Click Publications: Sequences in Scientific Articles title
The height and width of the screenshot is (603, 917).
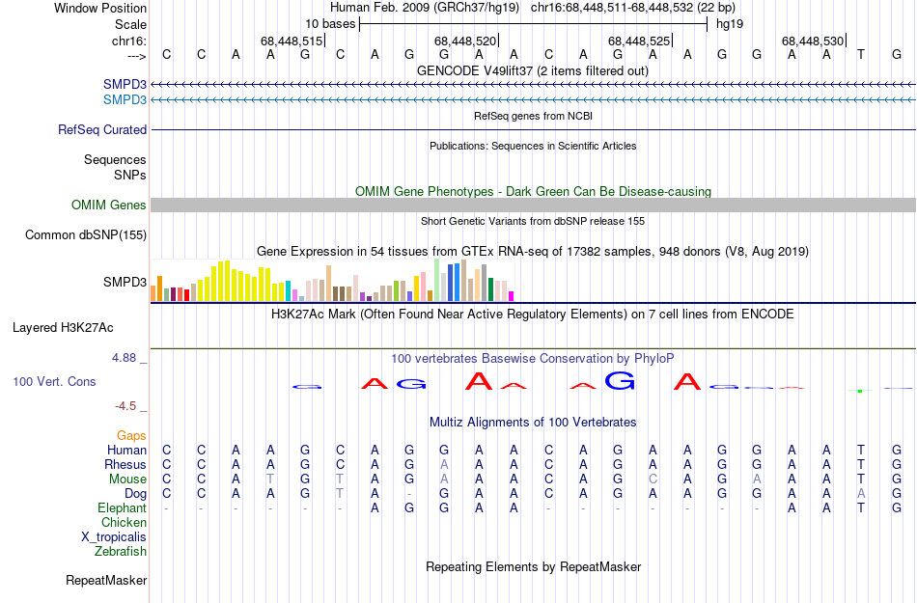[533, 146]
